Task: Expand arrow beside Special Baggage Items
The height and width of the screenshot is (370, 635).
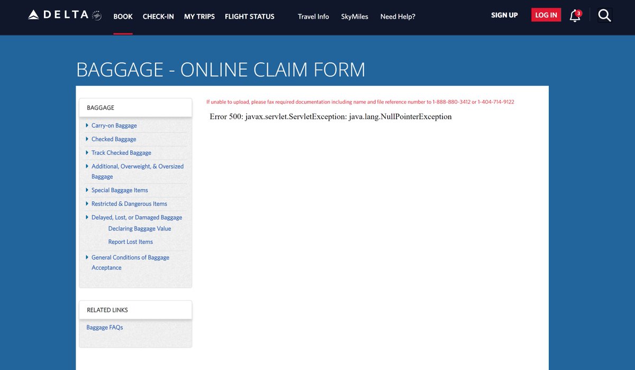Action: tap(87, 190)
